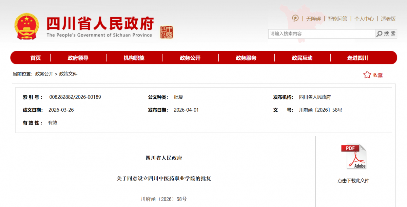Screen dimensions: 407x207
Task: Click 政策文件 in the breadcrumb
Action: [x=68, y=74]
